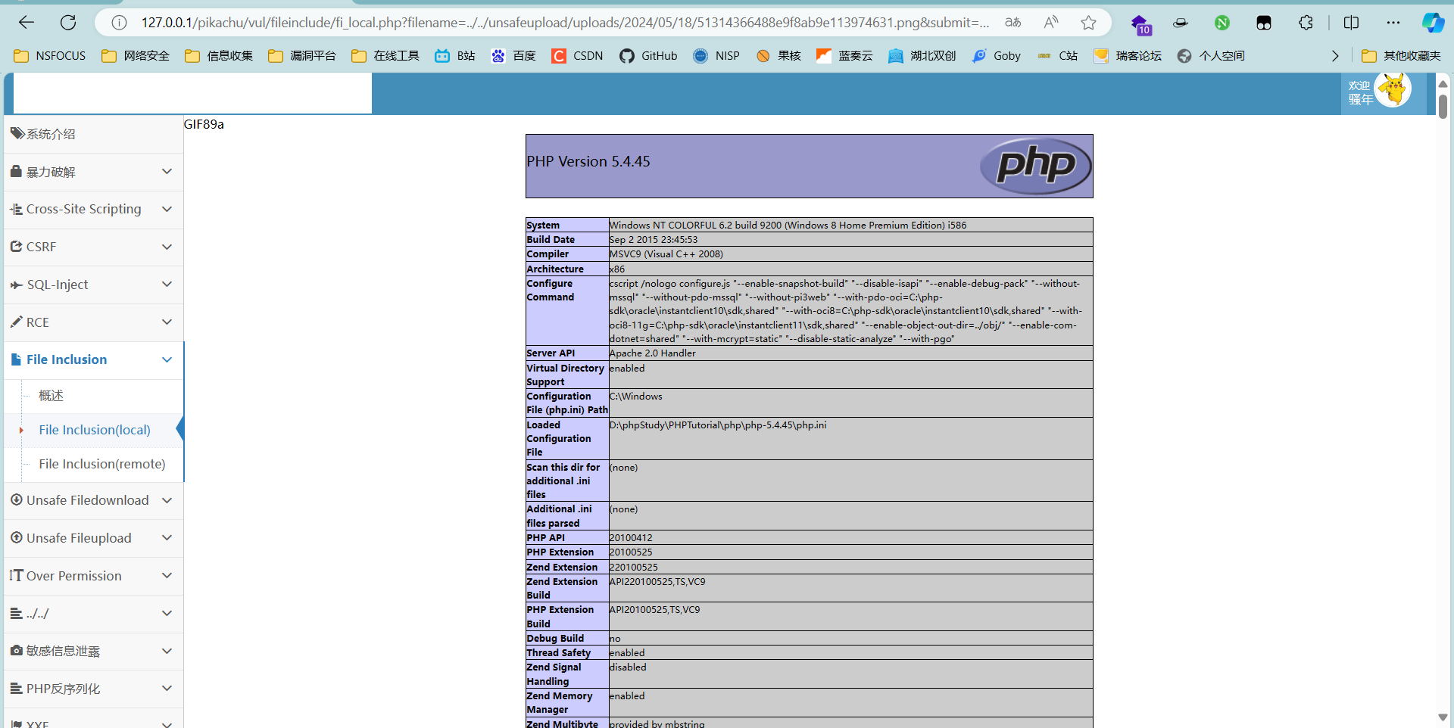Open the hat-shaped extension icon

coord(1181,23)
